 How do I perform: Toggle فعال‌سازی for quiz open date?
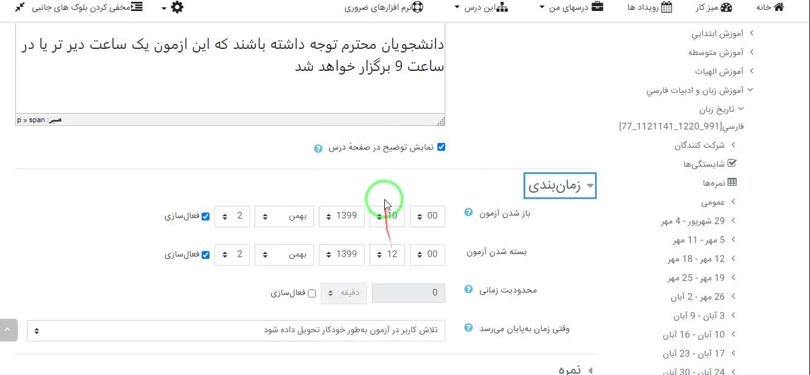[x=206, y=216]
